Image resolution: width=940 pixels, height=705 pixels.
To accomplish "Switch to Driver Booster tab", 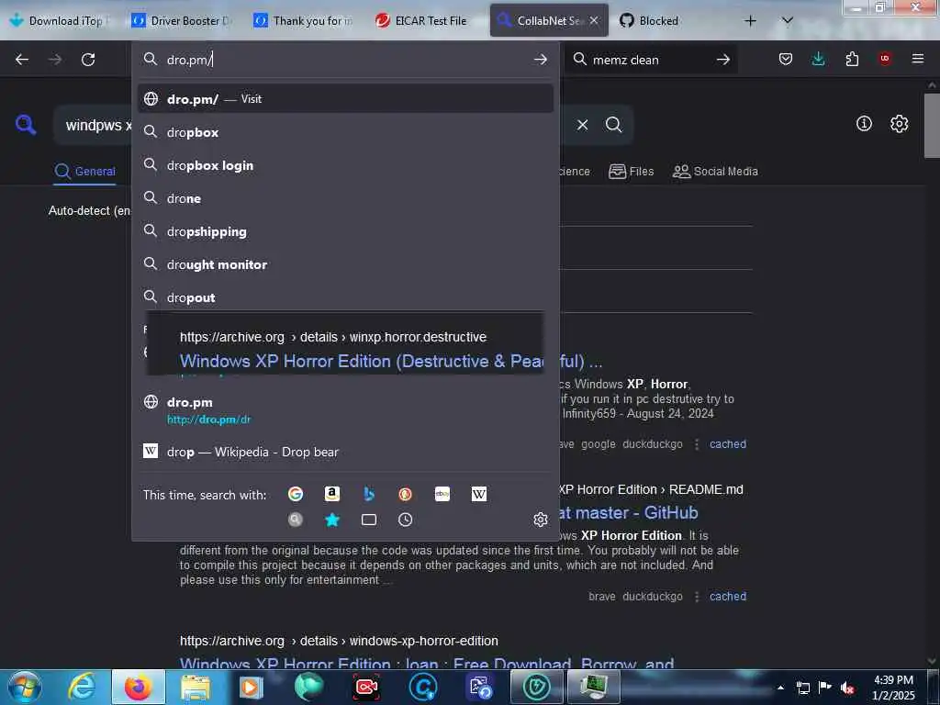I will point(182,21).
